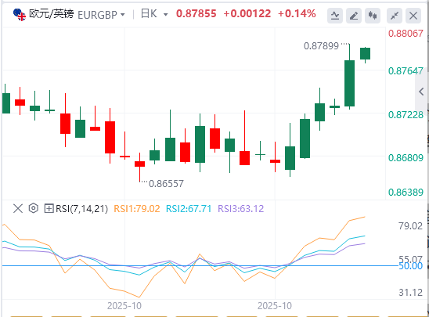This screenshot has width=429, height=317.
Task: Expand side panel with left chevron
Action: click(421, 92)
